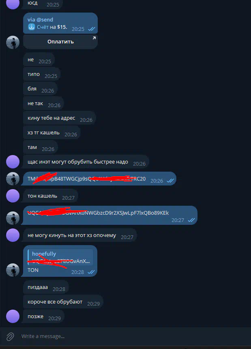Select the TRC20 wallet address message
Screen dimensions: 251x349
point(99,179)
